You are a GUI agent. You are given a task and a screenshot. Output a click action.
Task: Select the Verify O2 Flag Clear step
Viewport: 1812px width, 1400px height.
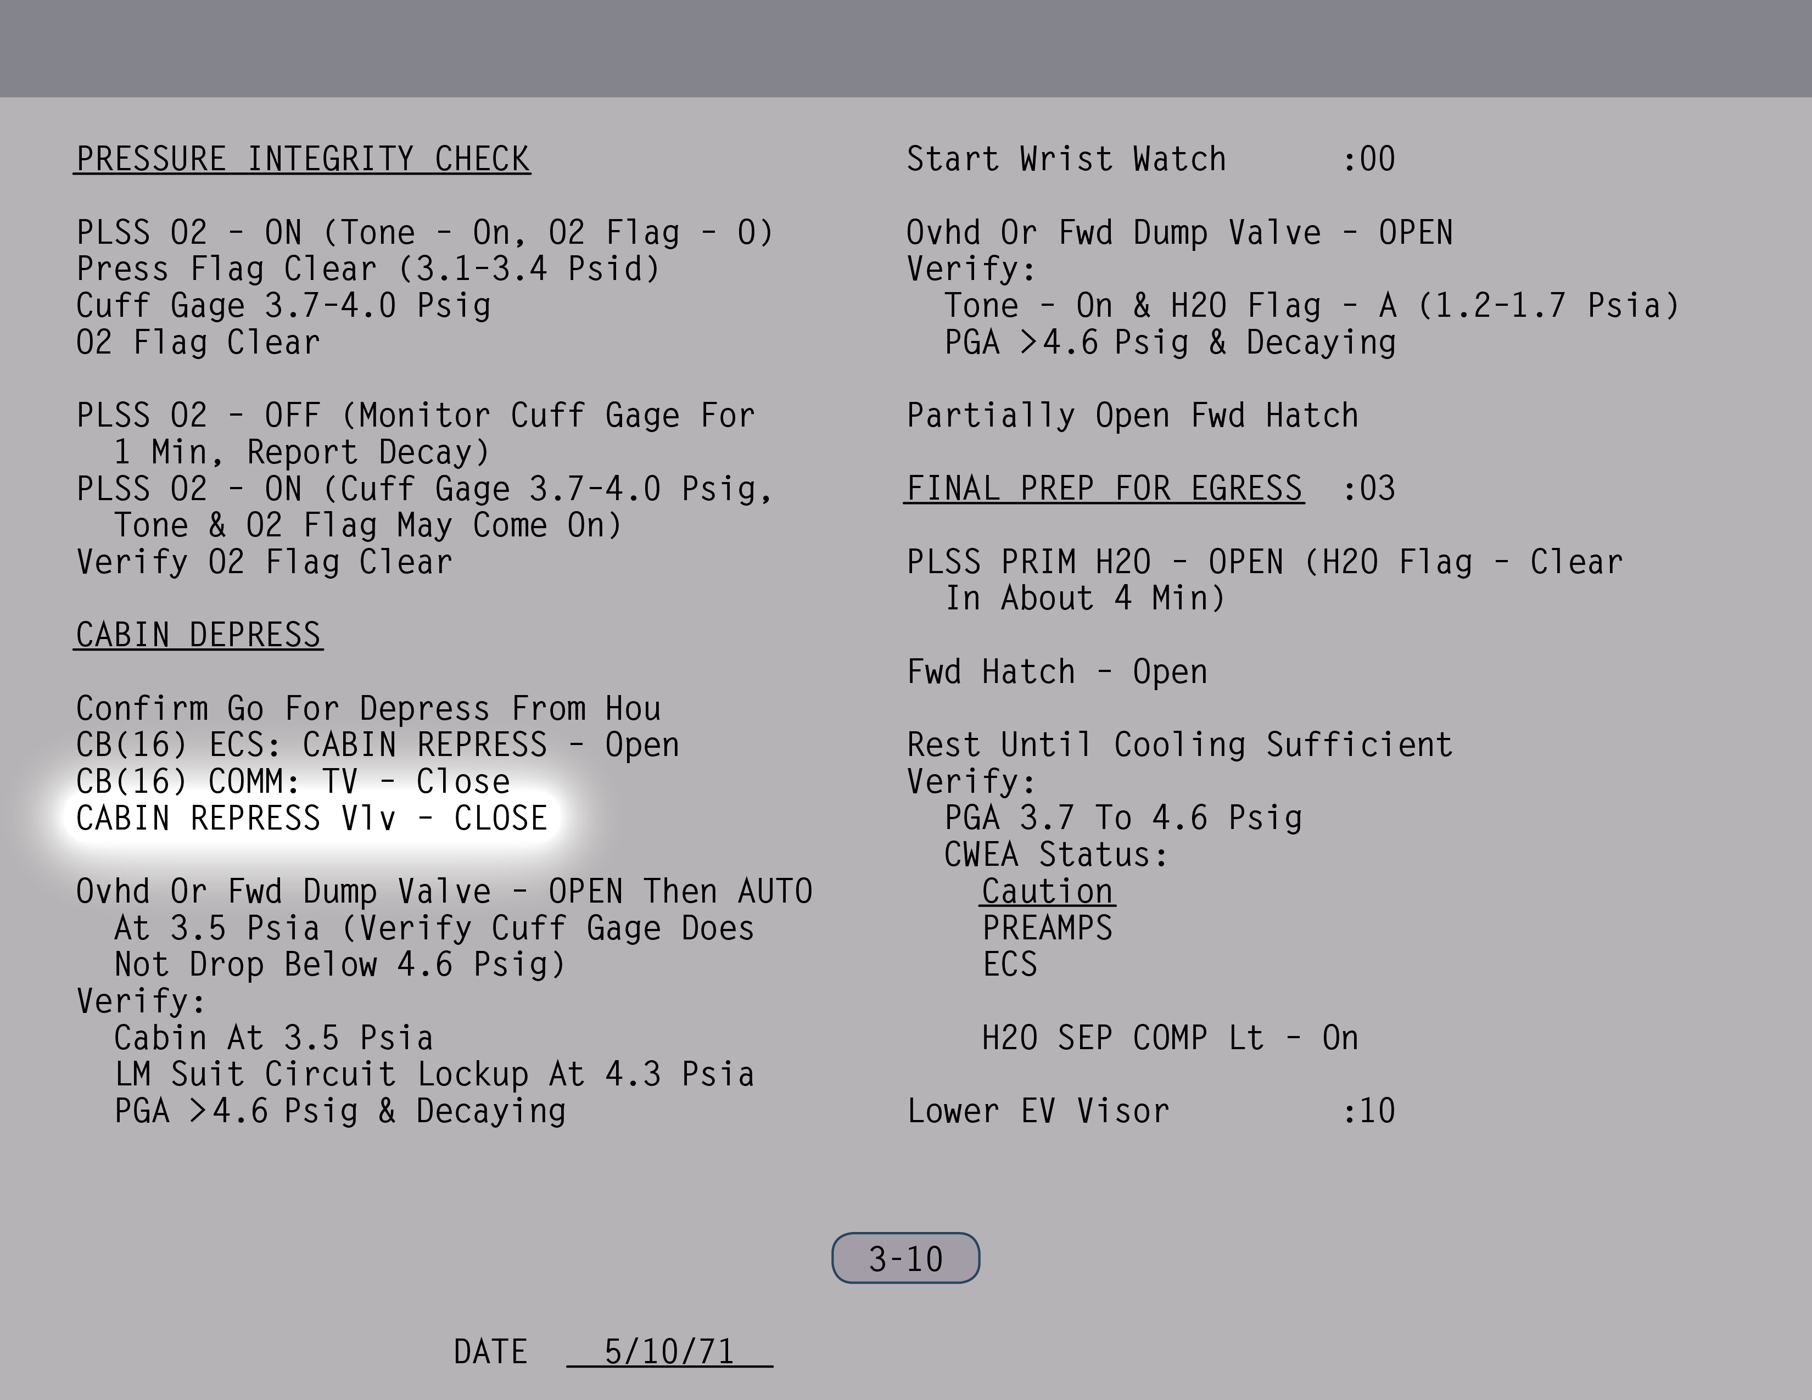pos(265,562)
